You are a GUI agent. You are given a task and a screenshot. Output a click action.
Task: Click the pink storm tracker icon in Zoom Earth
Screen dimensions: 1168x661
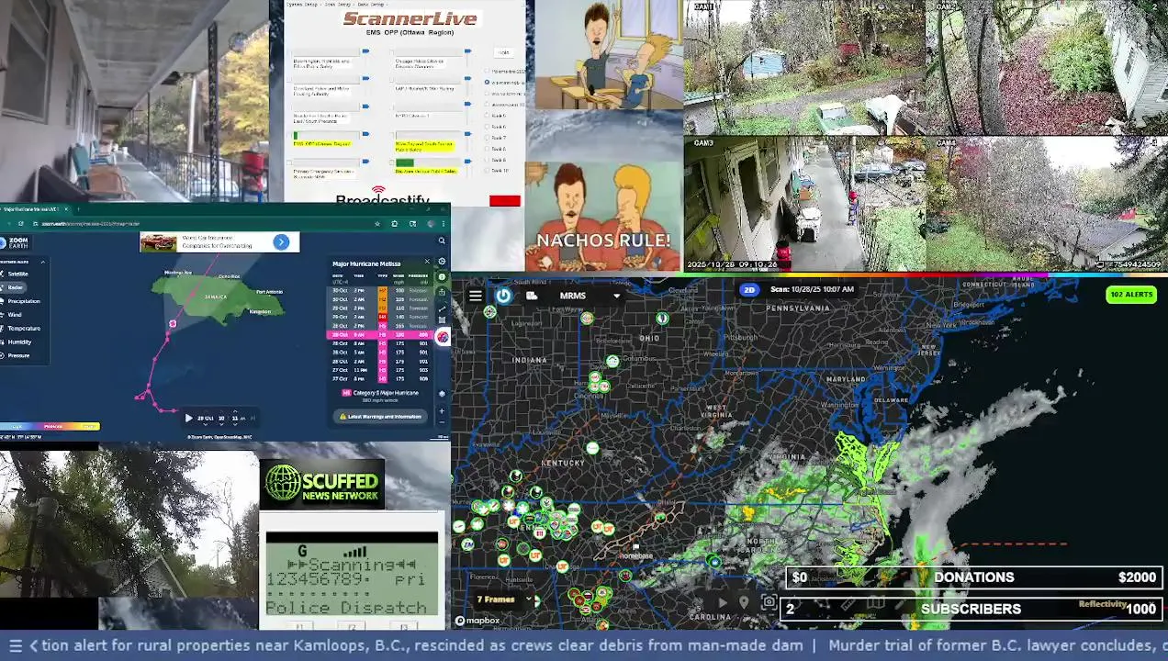coord(443,336)
